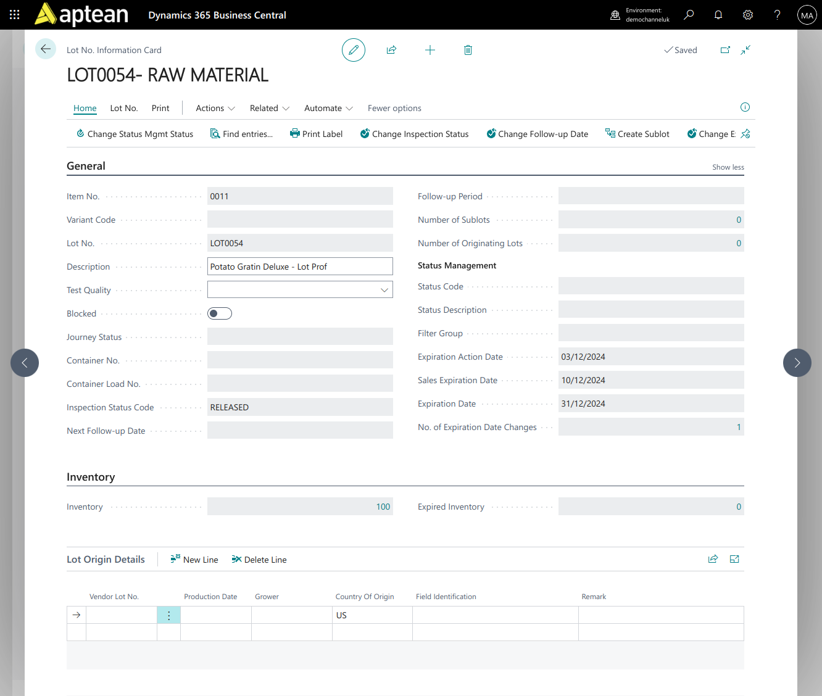Click the Country Of Origin cell US
Screen dimensions: 822x696
[x=372, y=615]
